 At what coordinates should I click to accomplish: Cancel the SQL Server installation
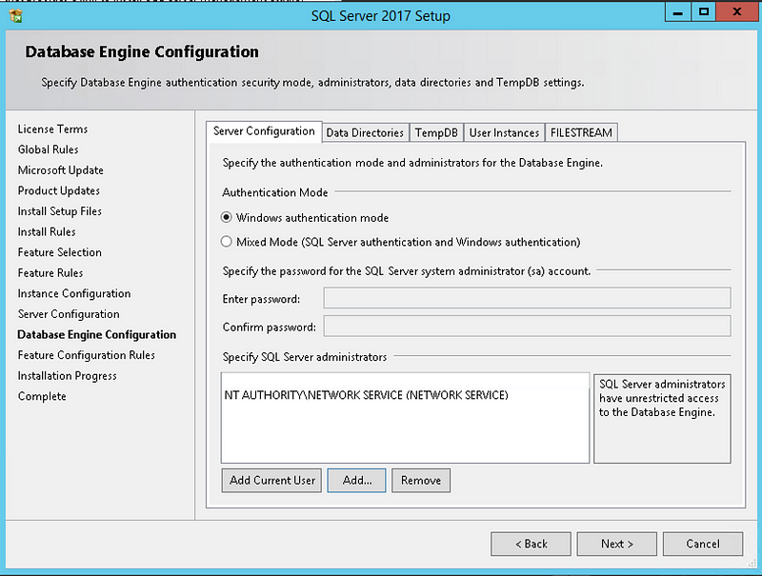(x=702, y=544)
